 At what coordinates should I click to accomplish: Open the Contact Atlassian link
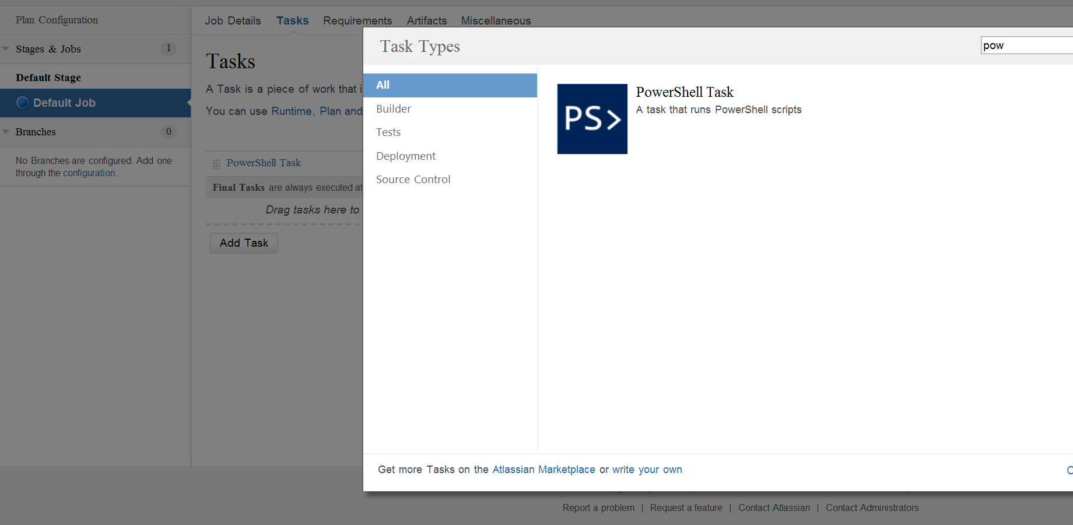coord(774,508)
